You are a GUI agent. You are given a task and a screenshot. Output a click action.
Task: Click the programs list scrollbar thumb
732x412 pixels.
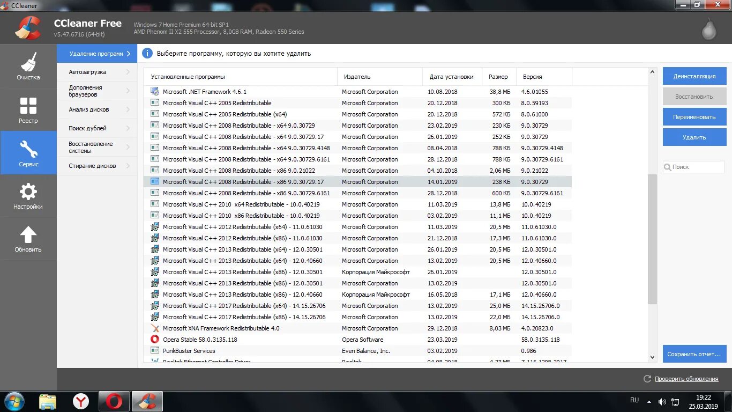pyautogui.click(x=652, y=239)
